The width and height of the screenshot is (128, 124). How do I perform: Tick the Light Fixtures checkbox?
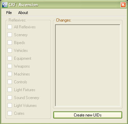10,90
